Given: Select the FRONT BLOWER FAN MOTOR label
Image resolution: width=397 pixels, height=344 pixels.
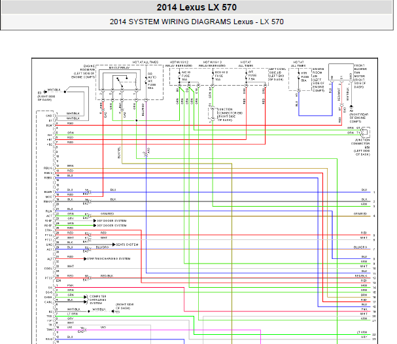Looking at the screenshot, I should click(360, 76).
